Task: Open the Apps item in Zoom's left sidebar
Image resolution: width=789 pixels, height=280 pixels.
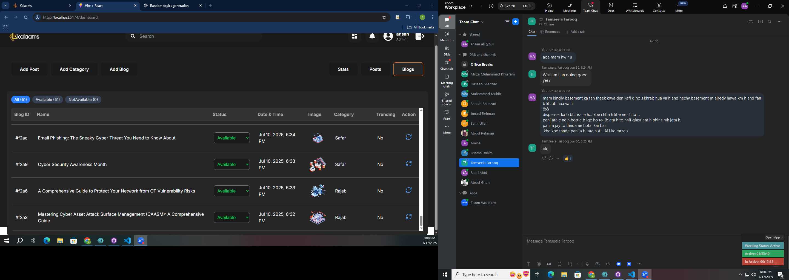Action: [447, 115]
